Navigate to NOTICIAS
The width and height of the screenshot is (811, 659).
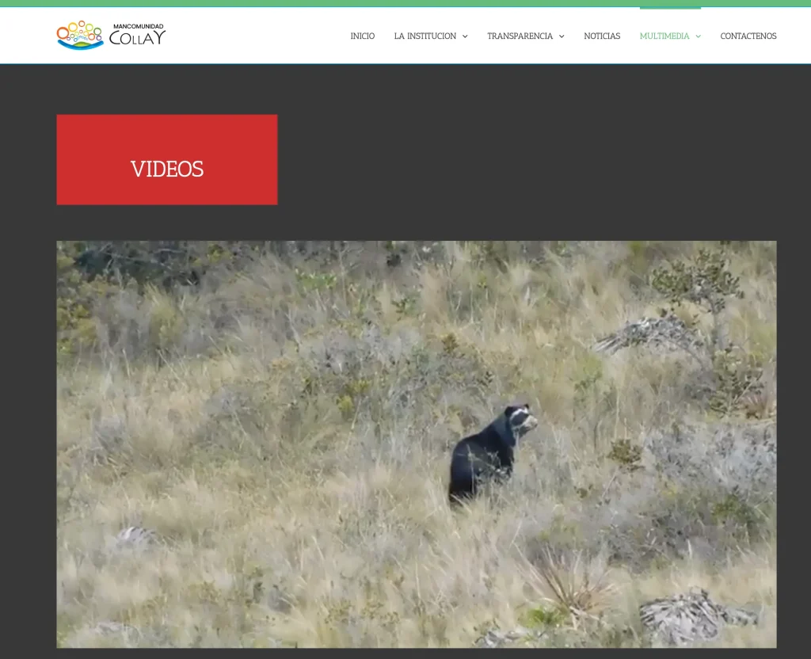click(x=602, y=36)
